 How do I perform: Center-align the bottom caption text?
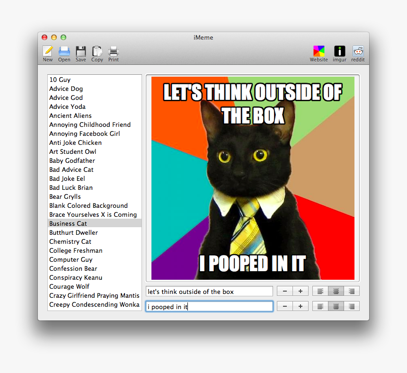(x=336, y=306)
